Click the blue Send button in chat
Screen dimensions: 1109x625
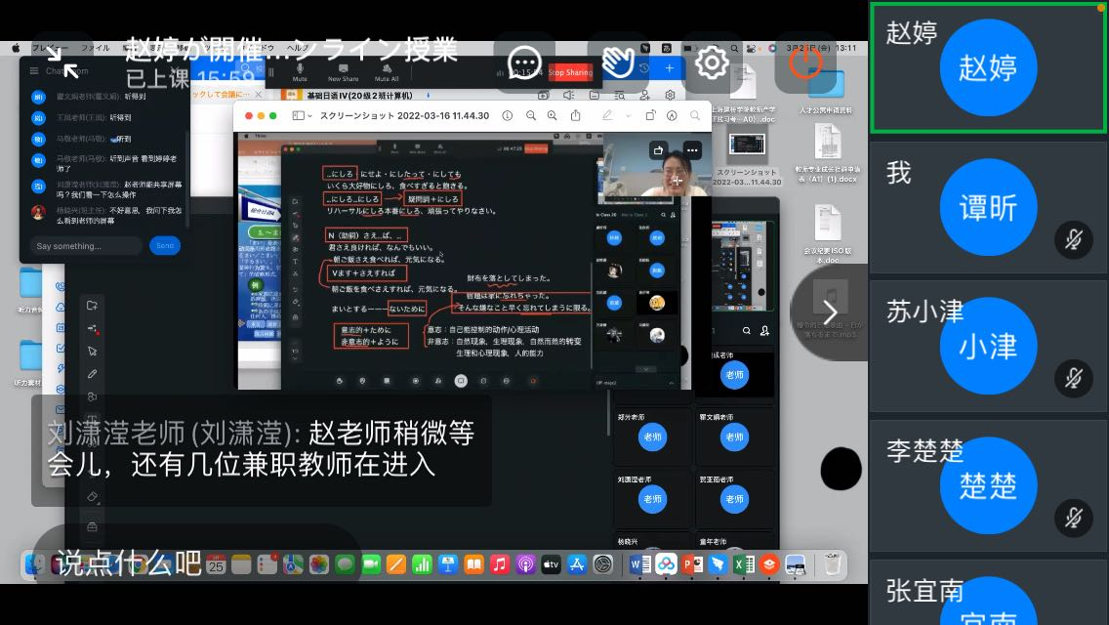pos(165,246)
